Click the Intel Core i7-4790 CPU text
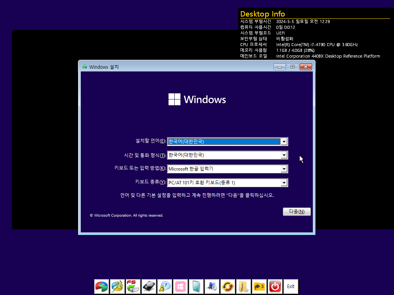394x295 pixels. point(317,45)
